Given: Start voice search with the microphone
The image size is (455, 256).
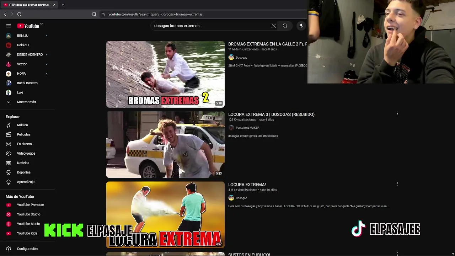Looking at the screenshot, I should pyautogui.click(x=301, y=26).
